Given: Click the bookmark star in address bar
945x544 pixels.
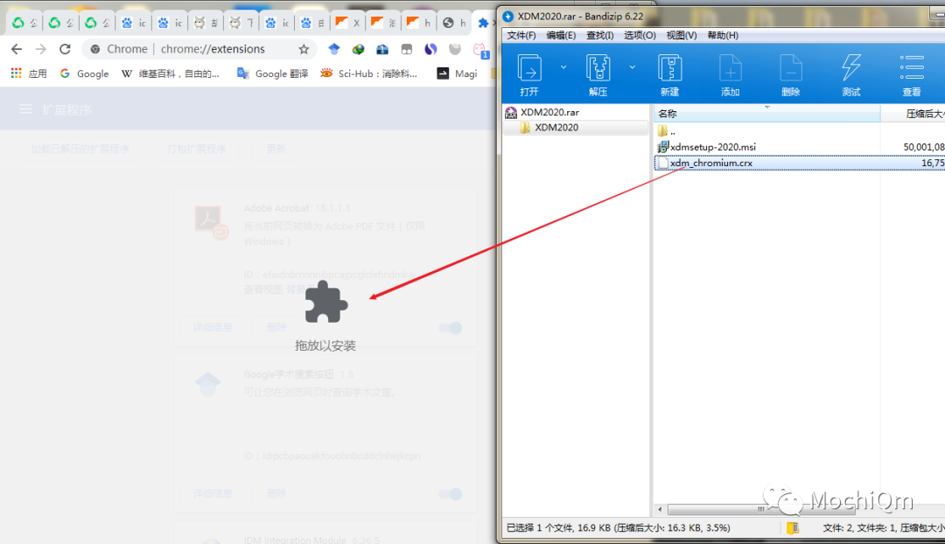Looking at the screenshot, I should [x=304, y=49].
